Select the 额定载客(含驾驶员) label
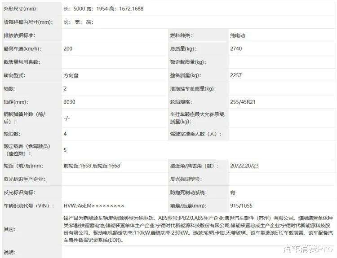Viewport: 337px width, 258px height. point(27,150)
